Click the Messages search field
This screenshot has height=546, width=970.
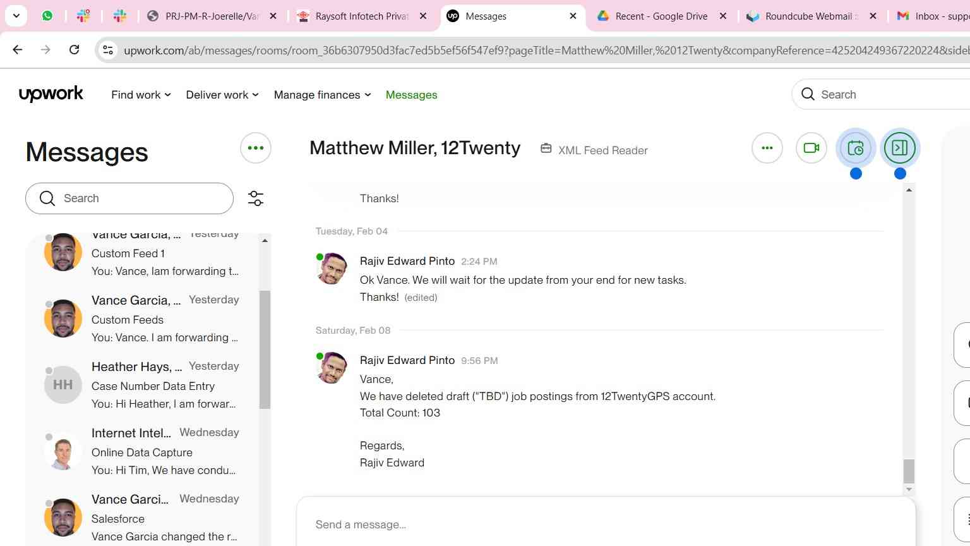[129, 198]
